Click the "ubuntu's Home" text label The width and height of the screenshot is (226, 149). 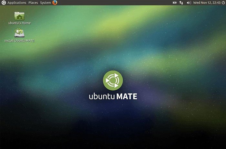tap(19, 23)
